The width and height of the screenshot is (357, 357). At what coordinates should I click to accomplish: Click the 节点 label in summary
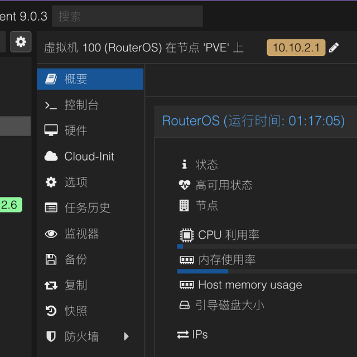[x=207, y=206]
